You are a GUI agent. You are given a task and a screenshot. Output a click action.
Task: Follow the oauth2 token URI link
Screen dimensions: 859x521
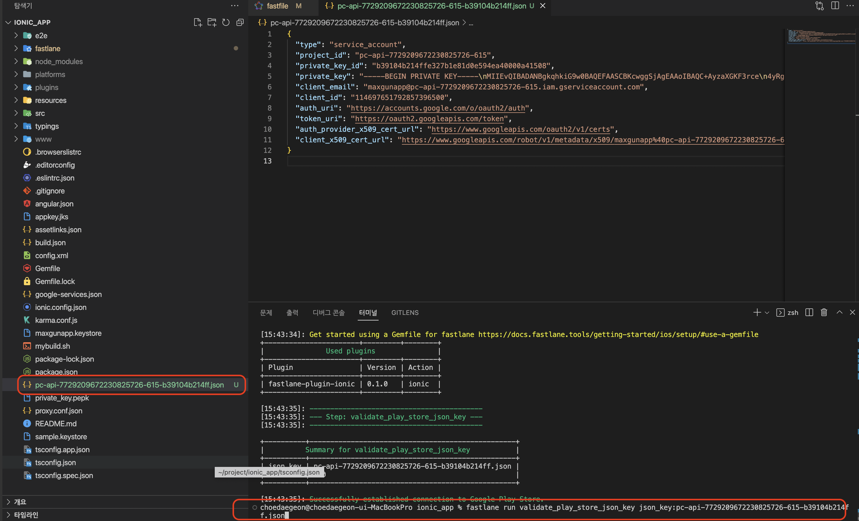(x=429, y=118)
